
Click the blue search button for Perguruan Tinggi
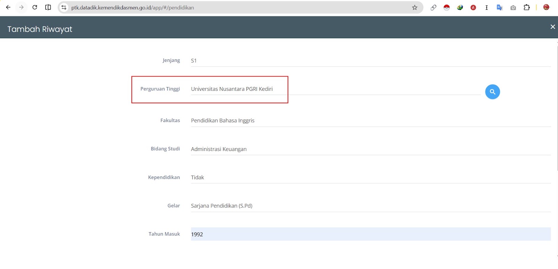(492, 92)
